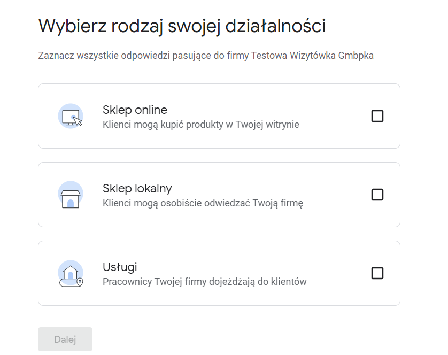Viewport: 448px width, 355px height.
Task: Click 'Pracownicy Twojej firmy dojeżdżają' description
Action: click(205, 282)
